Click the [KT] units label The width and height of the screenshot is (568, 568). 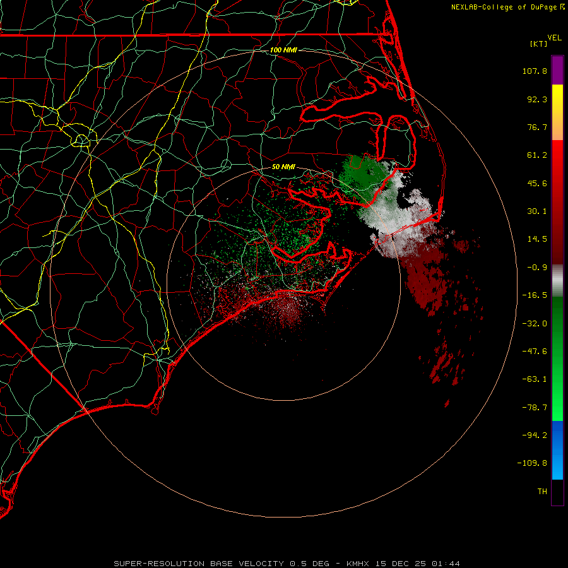pyautogui.click(x=539, y=44)
